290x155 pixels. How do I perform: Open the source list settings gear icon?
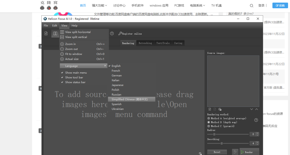220,109
